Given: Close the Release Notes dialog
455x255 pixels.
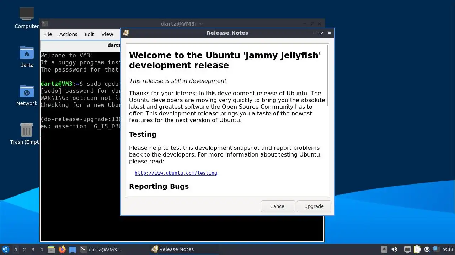Looking at the screenshot, I should 330,33.
